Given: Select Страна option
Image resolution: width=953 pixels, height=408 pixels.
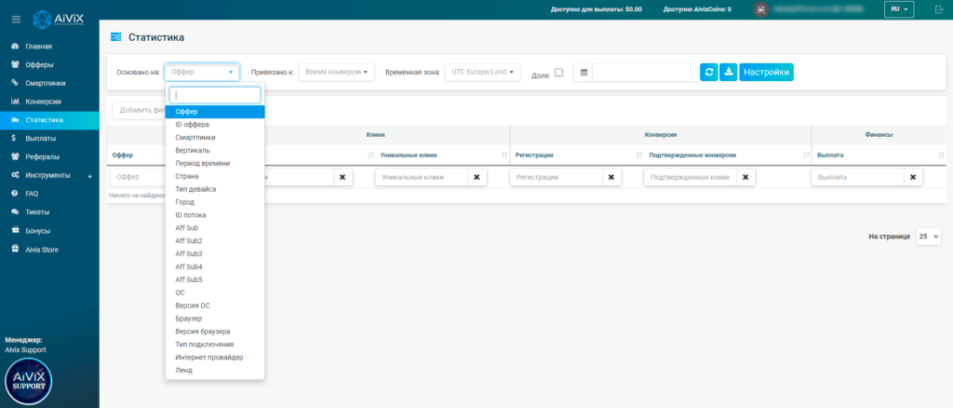Looking at the screenshot, I should click(x=215, y=176).
